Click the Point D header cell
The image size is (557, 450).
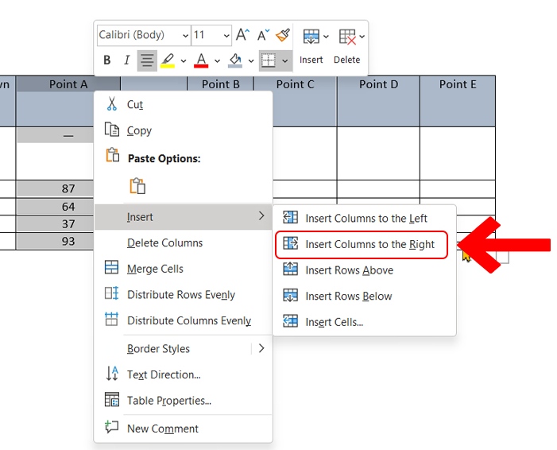pyautogui.click(x=378, y=101)
